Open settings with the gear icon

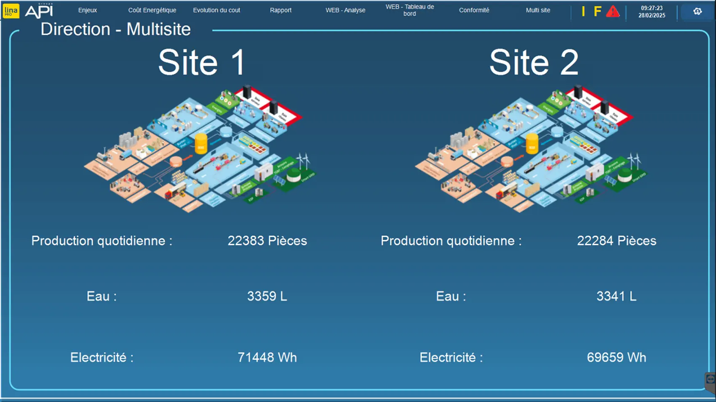pyautogui.click(x=697, y=11)
